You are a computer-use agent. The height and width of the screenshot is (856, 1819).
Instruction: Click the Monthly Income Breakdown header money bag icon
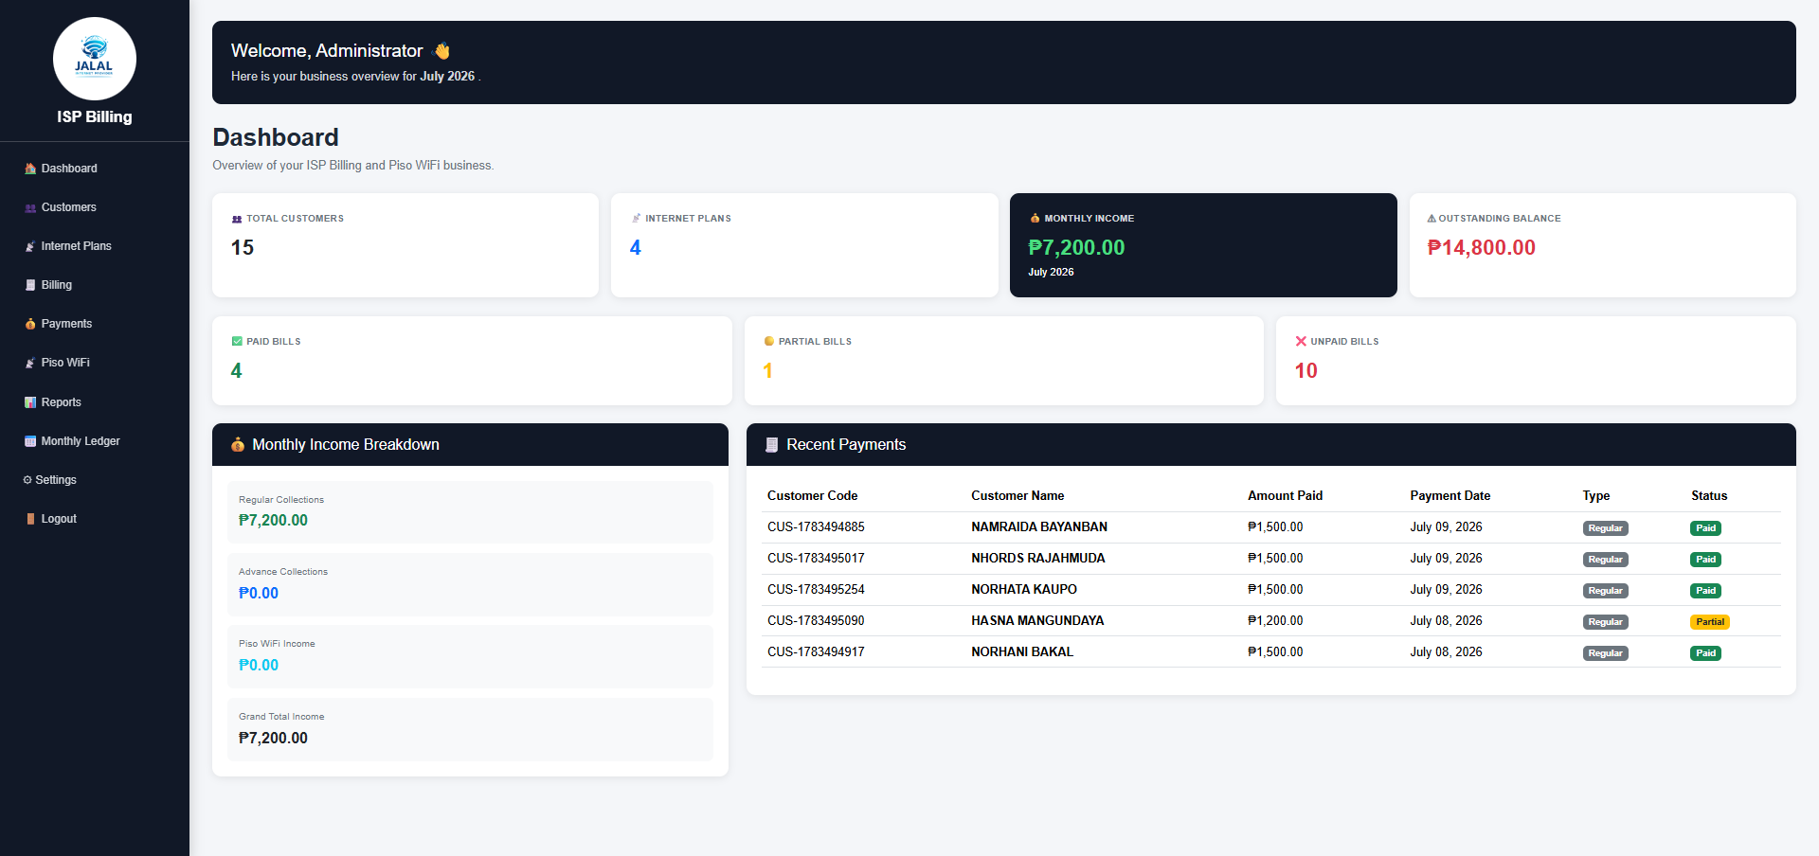pos(238,445)
